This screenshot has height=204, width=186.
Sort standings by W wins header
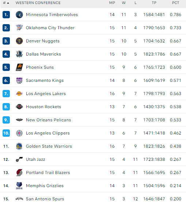[x=124, y=3]
